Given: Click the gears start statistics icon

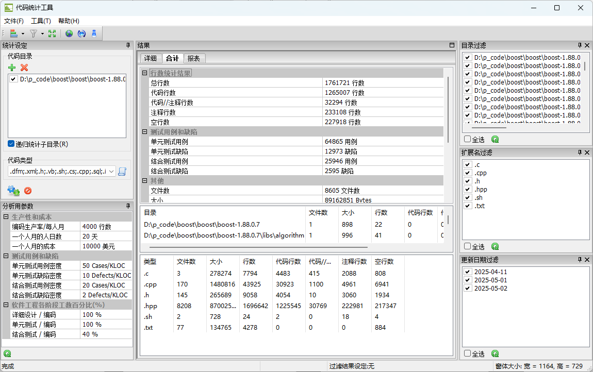Looking at the screenshot, I should tap(13, 191).
